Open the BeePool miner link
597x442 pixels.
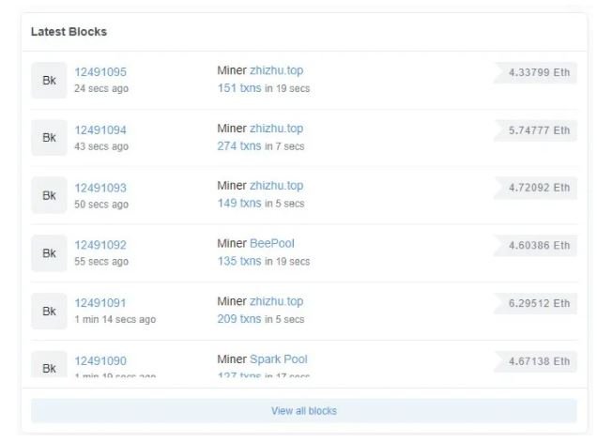(272, 244)
